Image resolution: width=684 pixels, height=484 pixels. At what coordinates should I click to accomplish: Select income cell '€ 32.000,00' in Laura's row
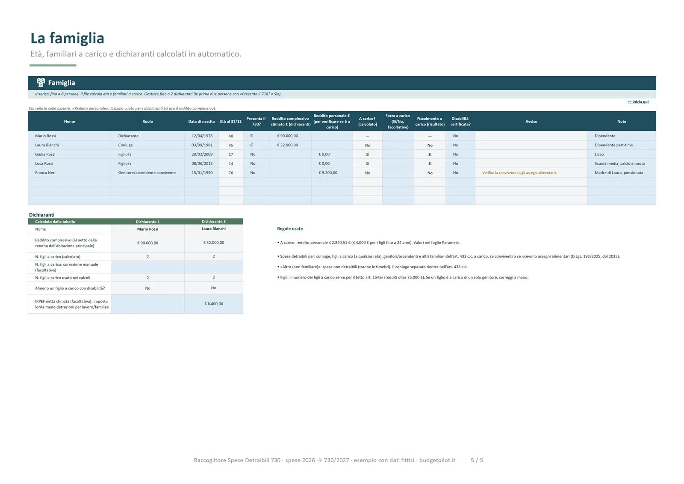pos(291,145)
